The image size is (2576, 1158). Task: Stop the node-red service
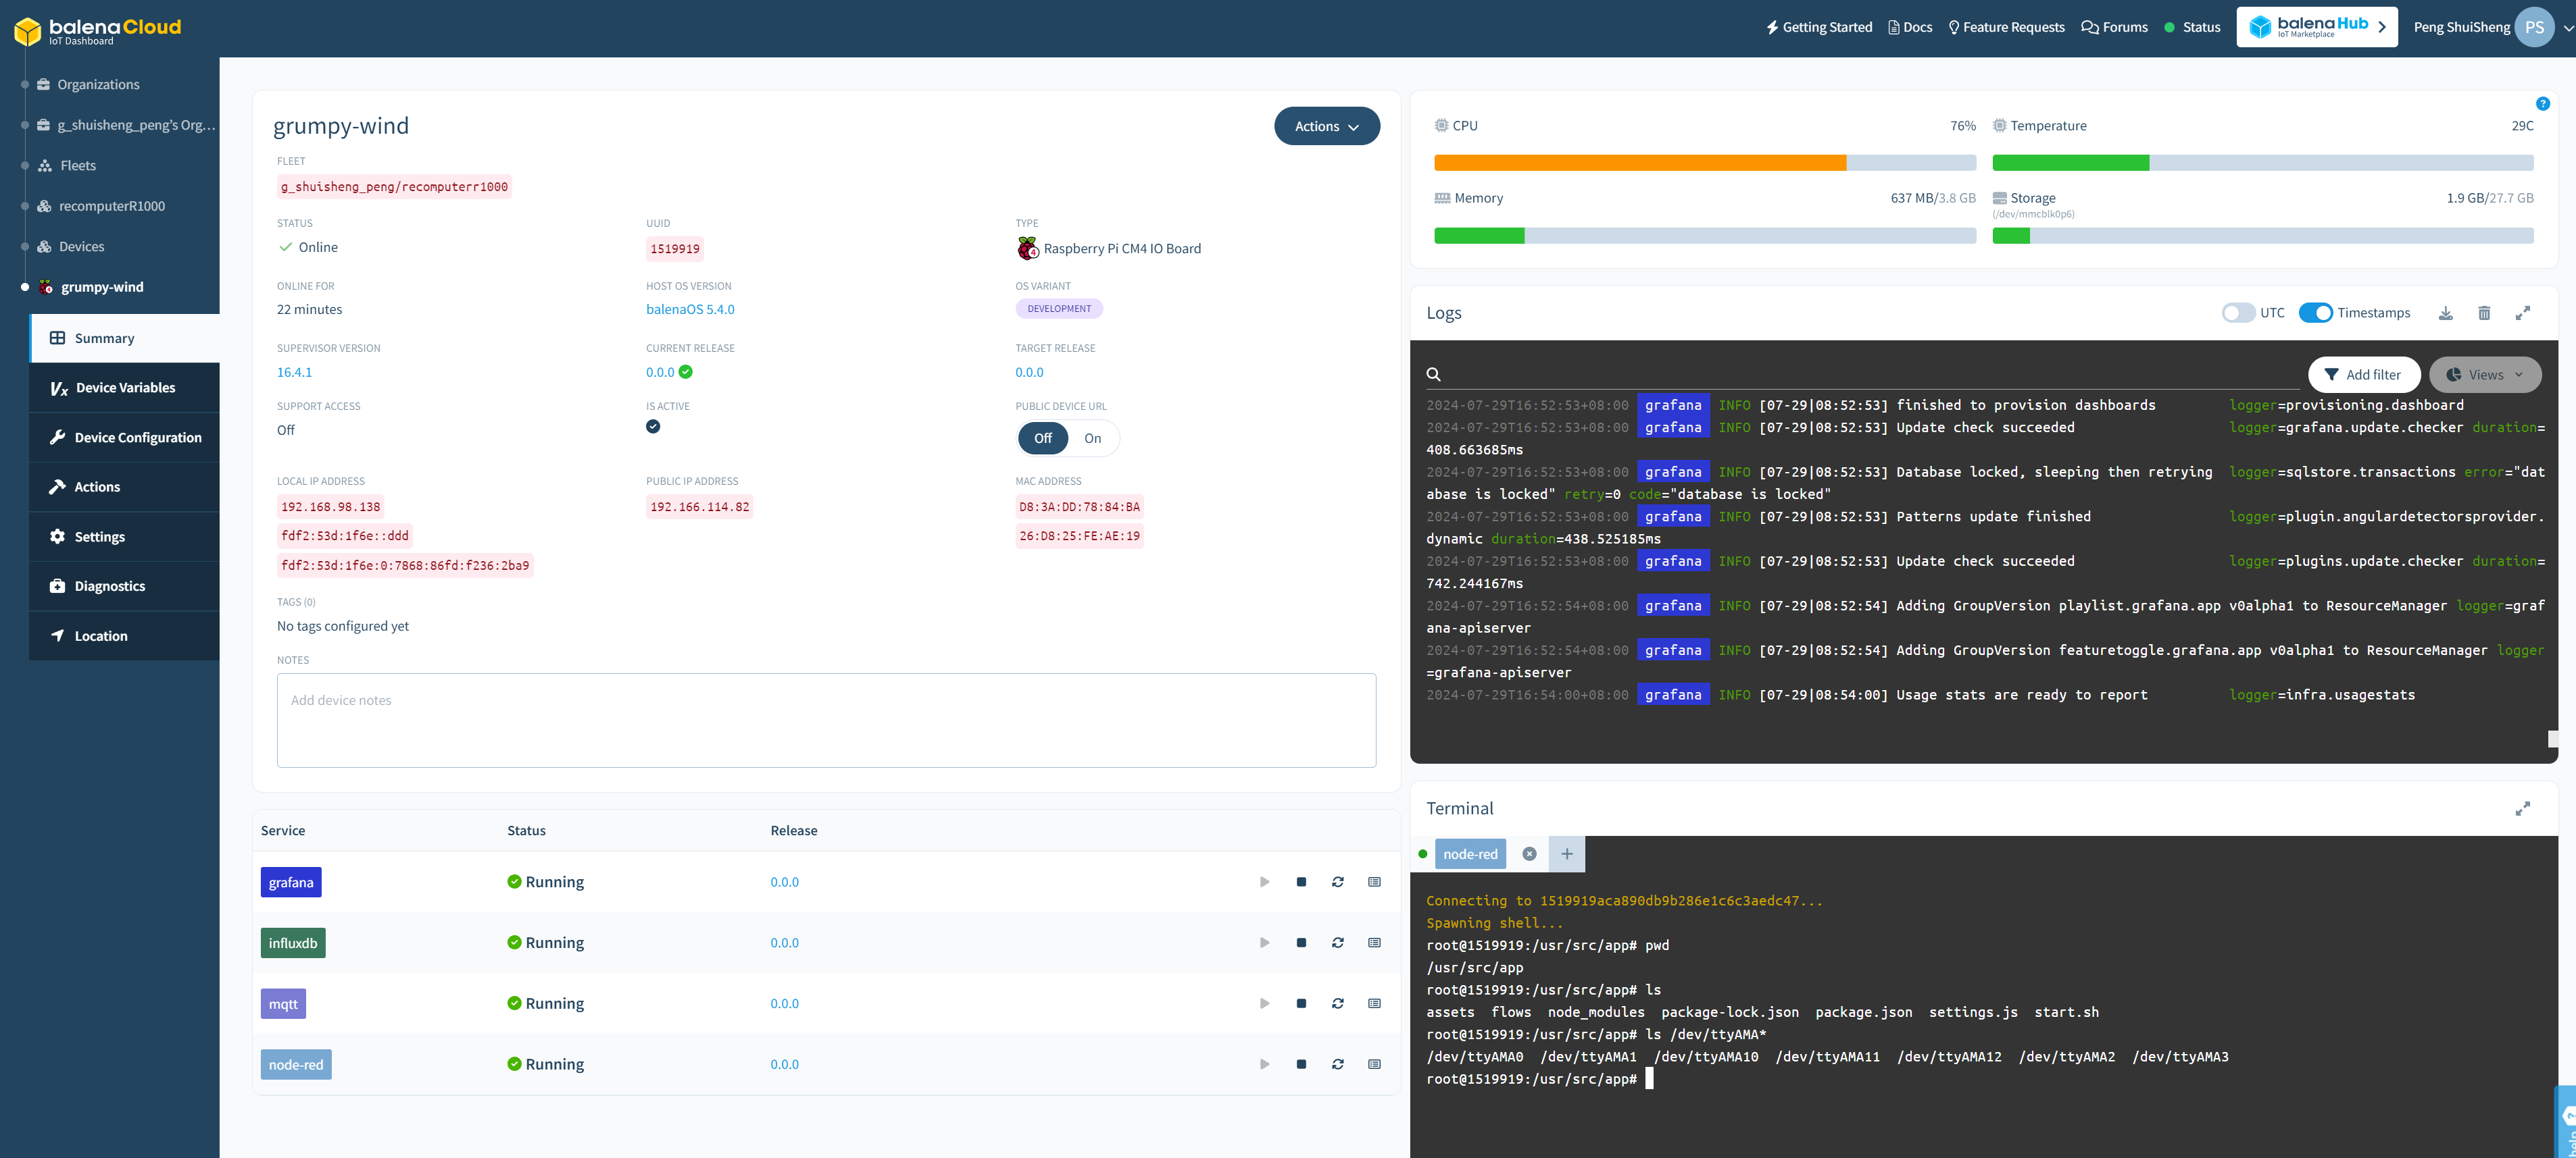click(1301, 1065)
